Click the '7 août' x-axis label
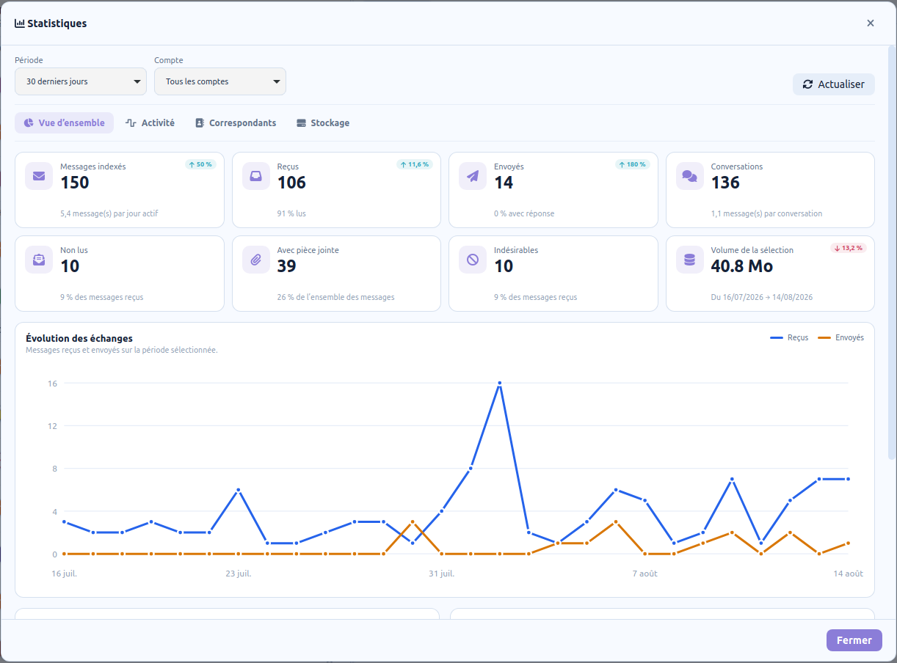The width and height of the screenshot is (897, 663). pyautogui.click(x=644, y=574)
